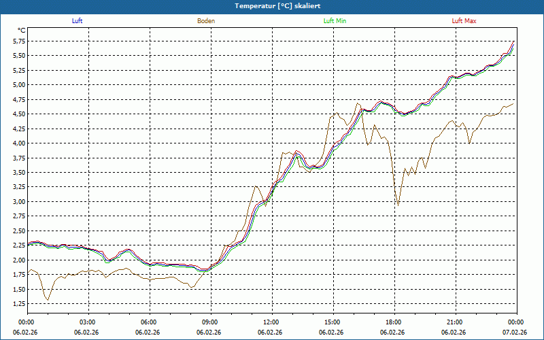The height and width of the screenshot is (340, 544).
Task: Select the 06:00 time axis label
Action: click(x=148, y=322)
